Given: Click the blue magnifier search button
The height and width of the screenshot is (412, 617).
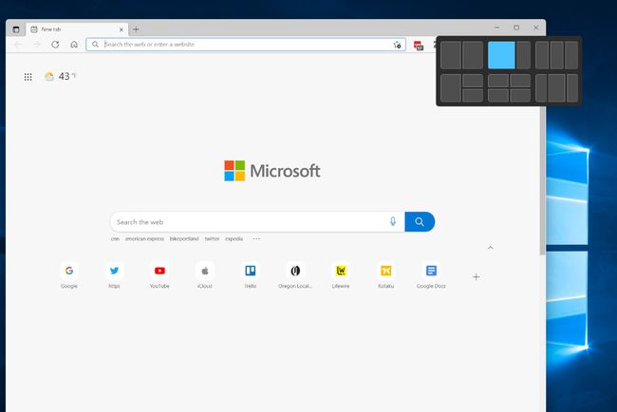Looking at the screenshot, I should (420, 222).
